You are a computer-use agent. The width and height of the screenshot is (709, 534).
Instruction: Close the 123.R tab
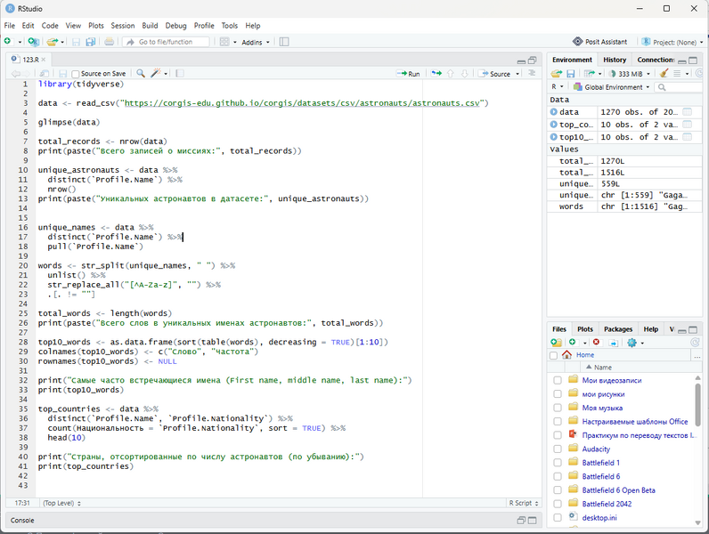point(44,60)
